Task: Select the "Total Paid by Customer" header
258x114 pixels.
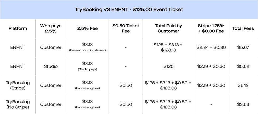Action: click(168, 28)
